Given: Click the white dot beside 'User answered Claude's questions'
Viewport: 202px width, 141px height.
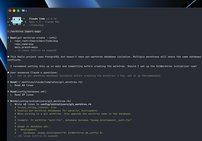Looking at the screenshot, I should click(x=8, y=73).
